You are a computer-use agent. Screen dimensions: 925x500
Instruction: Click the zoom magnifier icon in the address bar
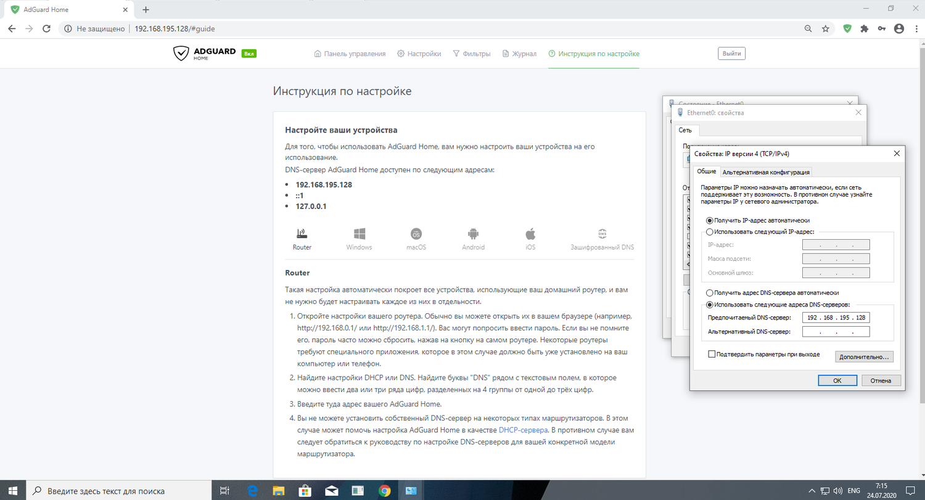click(808, 29)
